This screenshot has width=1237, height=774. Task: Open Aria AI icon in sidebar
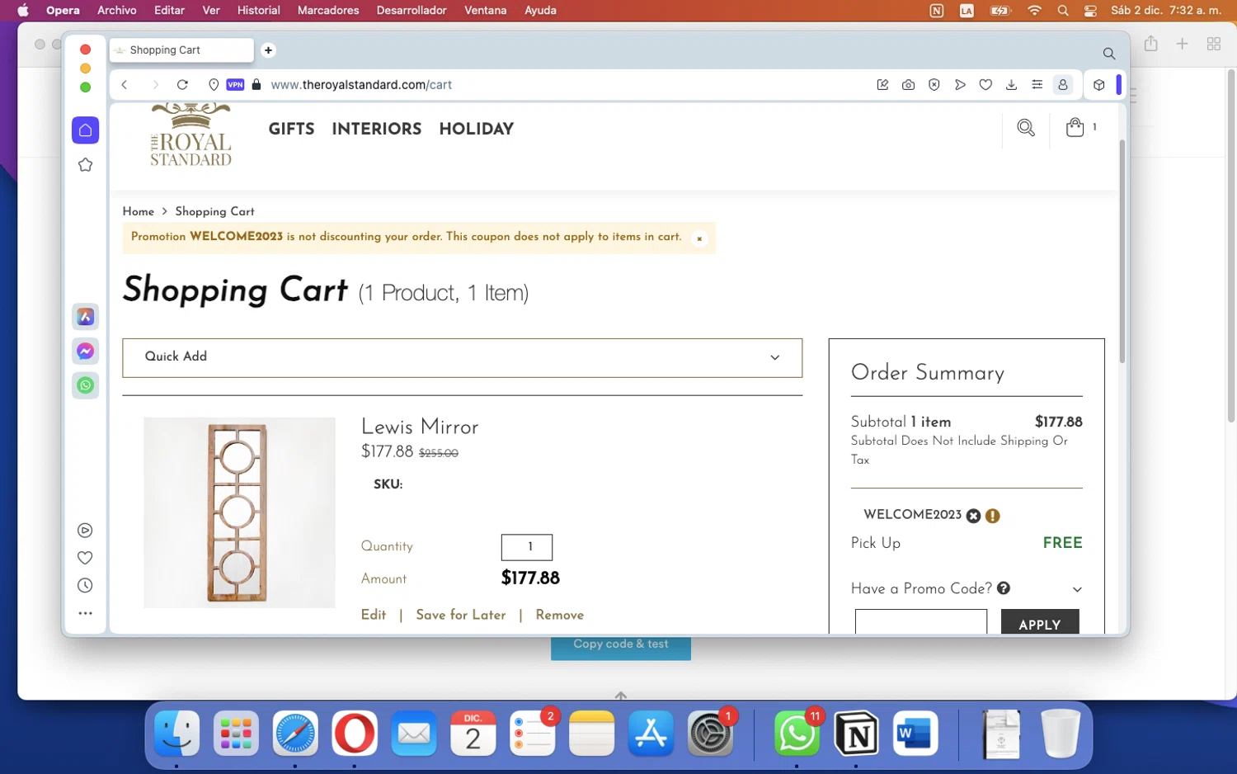[x=85, y=317]
